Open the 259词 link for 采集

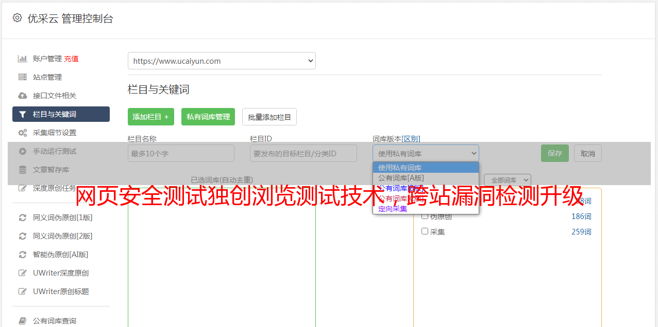[581, 232]
